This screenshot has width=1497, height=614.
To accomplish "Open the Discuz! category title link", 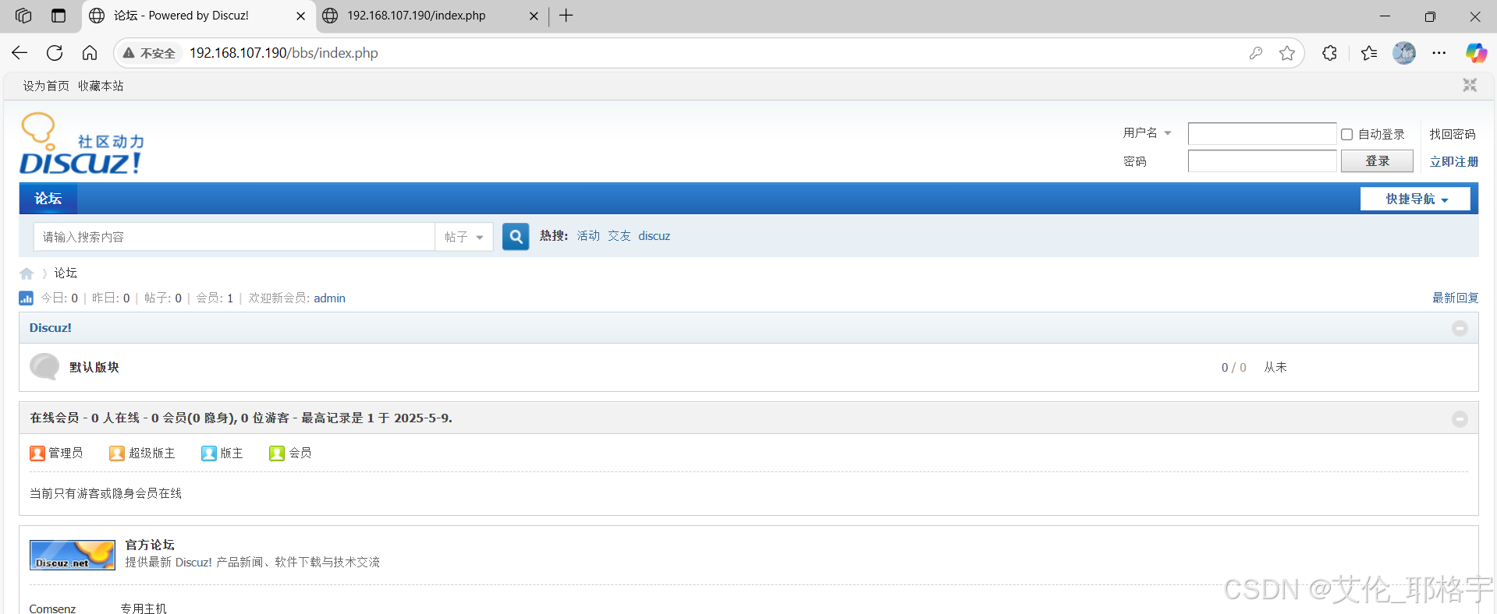I will point(51,328).
